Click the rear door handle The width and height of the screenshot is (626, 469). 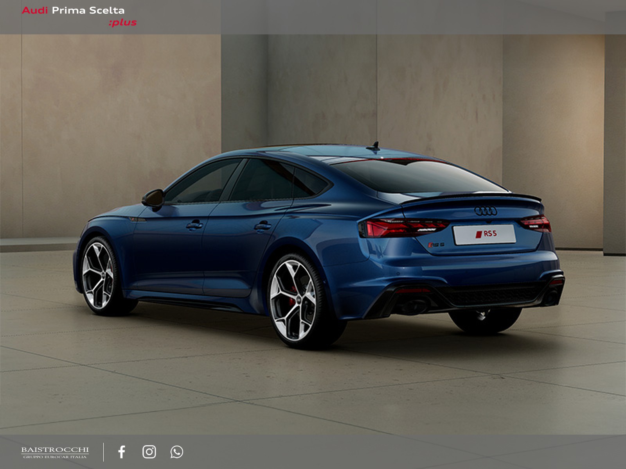tap(263, 226)
